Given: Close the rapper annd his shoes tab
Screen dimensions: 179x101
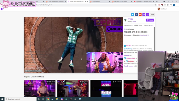Looking at the screenshot, I should [x=87, y=2].
